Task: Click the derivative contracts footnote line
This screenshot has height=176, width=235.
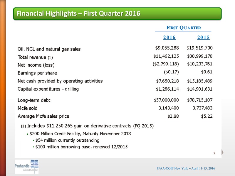Action: pyautogui.click(x=87, y=126)
